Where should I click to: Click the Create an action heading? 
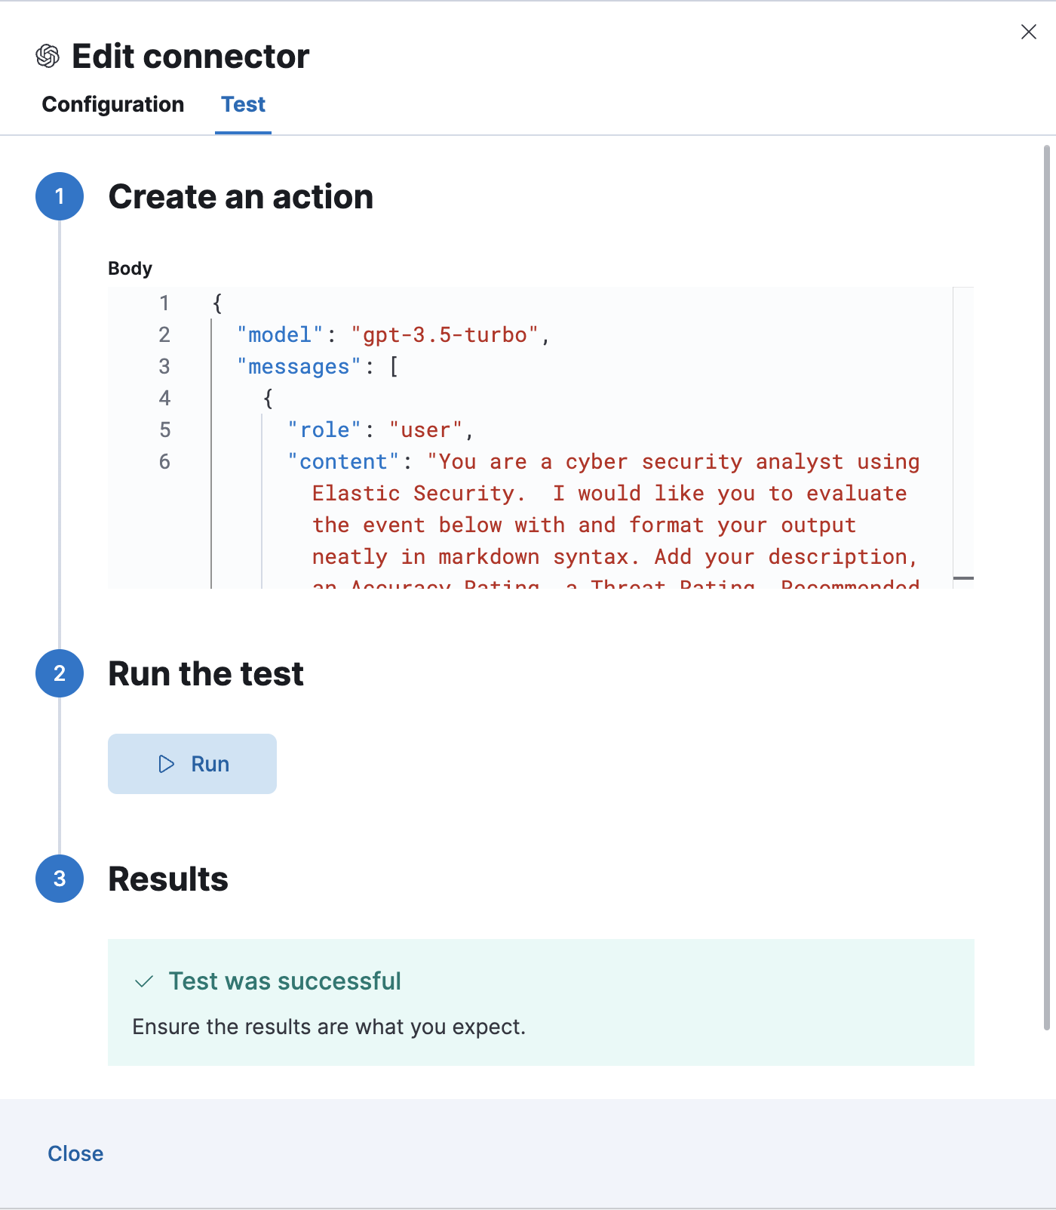coord(241,197)
